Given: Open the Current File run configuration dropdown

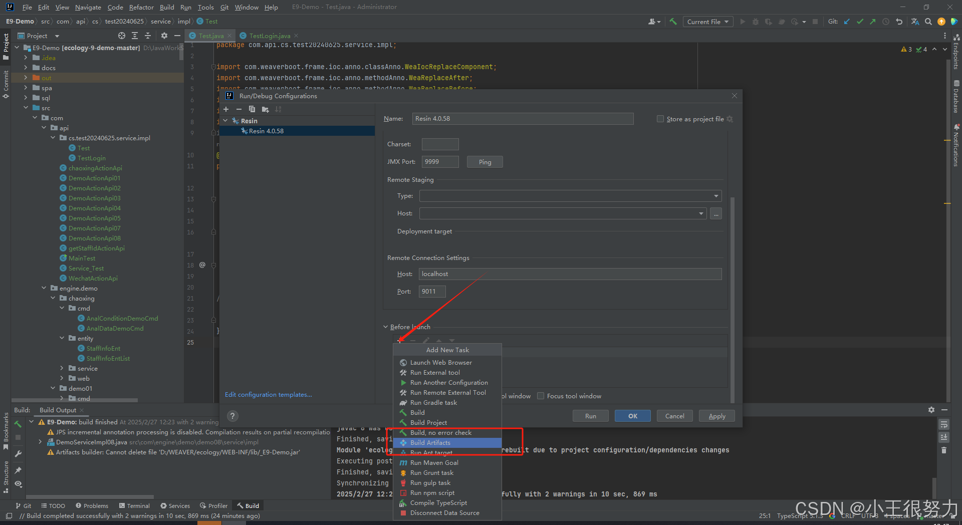Looking at the screenshot, I should coord(707,22).
